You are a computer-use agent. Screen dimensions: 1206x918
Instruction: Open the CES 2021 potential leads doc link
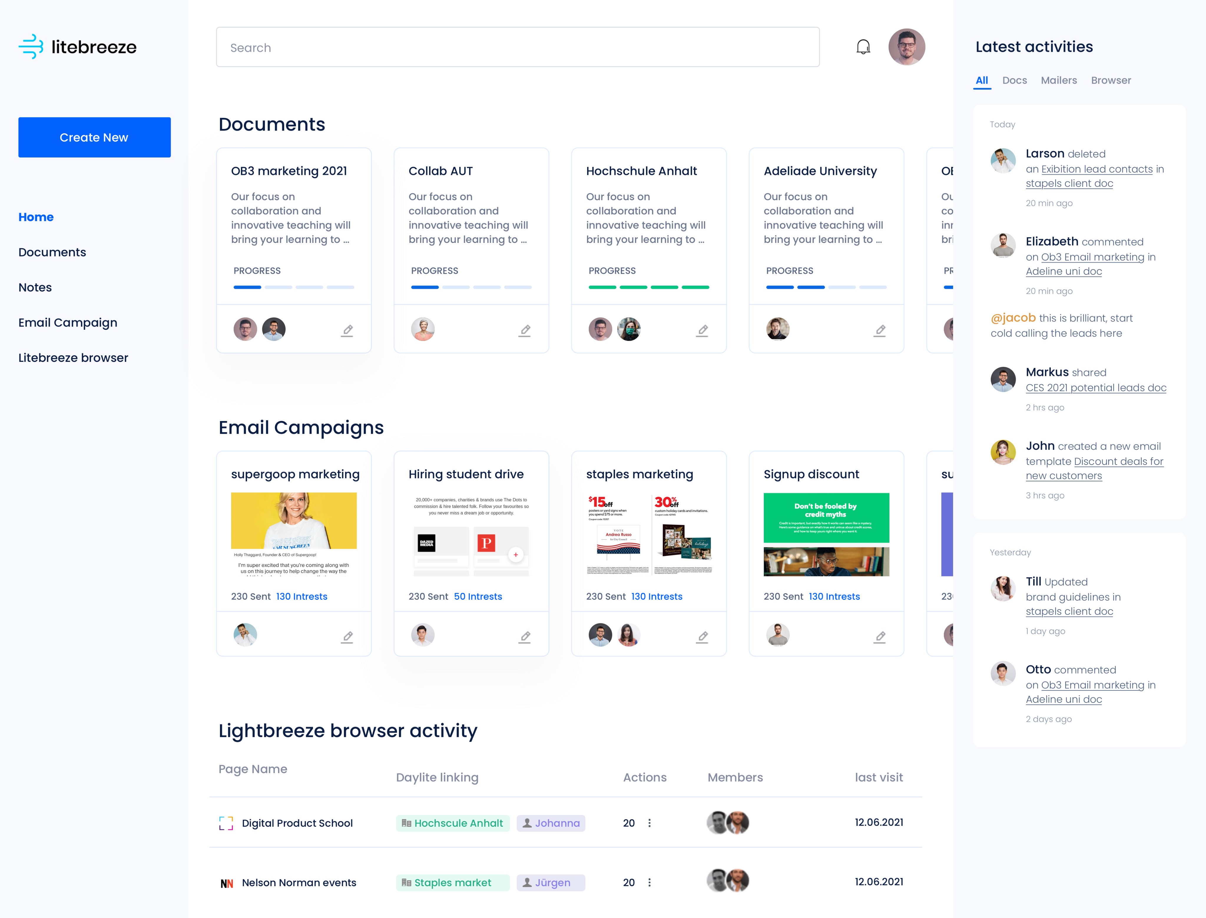[1096, 387]
